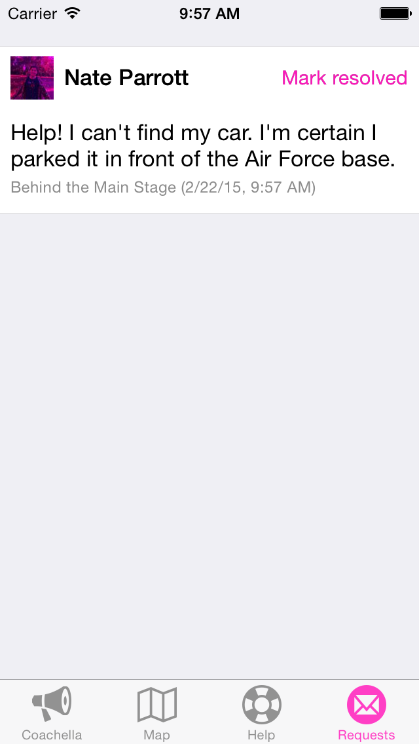419x744 pixels.
Task: Switch to the Map tab label
Action: [156, 735]
